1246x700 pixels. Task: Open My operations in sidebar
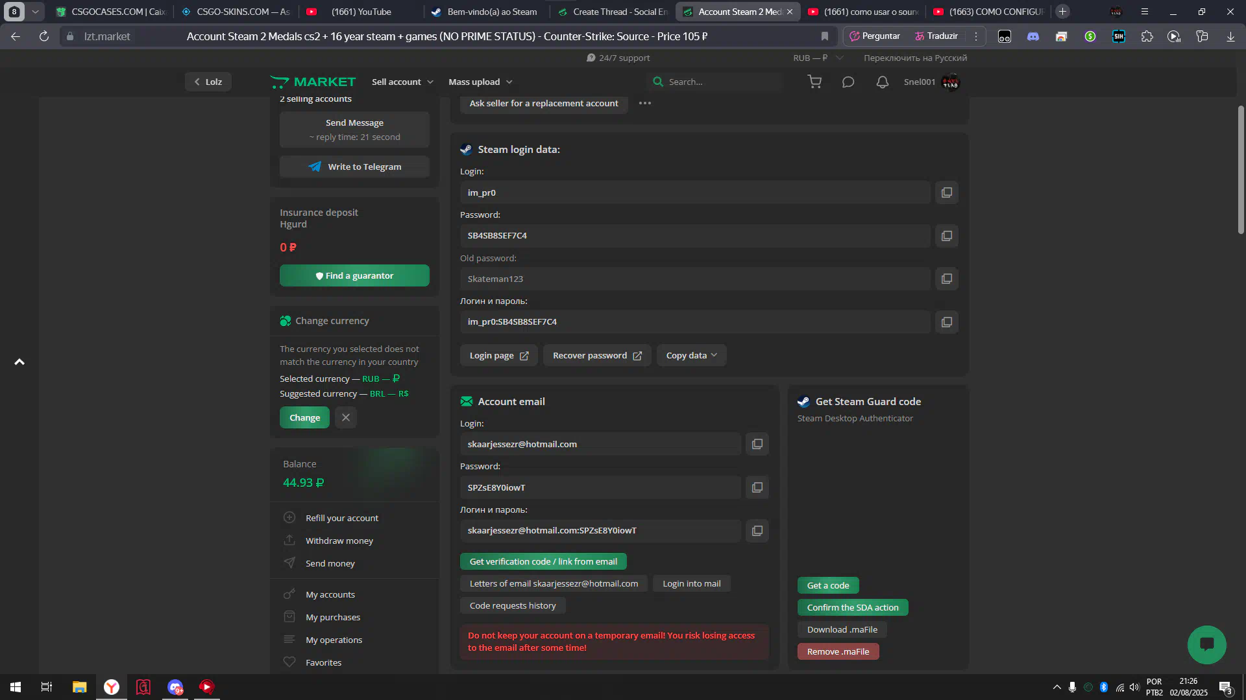click(x=334, y=640)
